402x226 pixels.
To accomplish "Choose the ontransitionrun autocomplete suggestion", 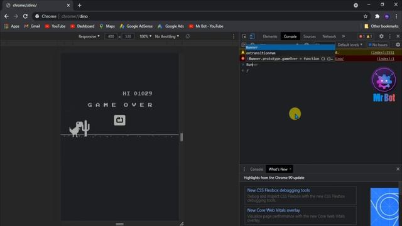I will tap(290, 53).
